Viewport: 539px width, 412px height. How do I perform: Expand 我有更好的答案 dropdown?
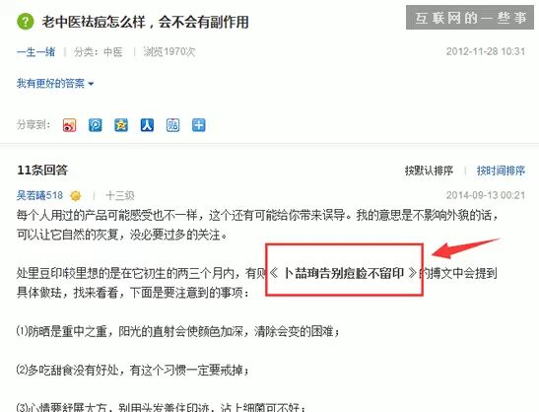(55, 83)
